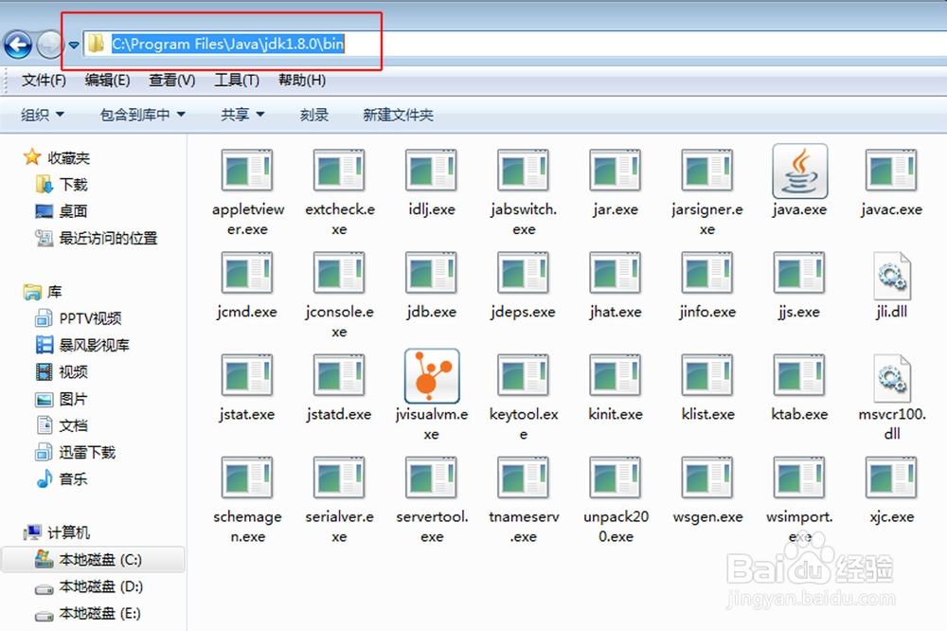Select the msvcr100.dll gear icon
The image size is (947, 631).
[891, 378]
